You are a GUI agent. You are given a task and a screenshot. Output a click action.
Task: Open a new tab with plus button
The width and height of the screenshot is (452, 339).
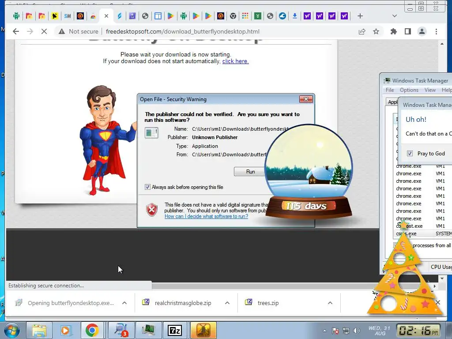pyautogui.click(x=360, y=16)
